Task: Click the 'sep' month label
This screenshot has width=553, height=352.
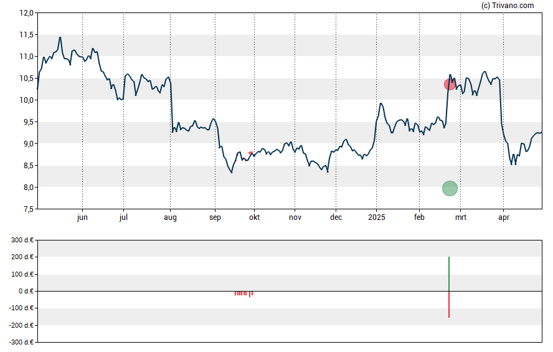Action: point(215,217)
